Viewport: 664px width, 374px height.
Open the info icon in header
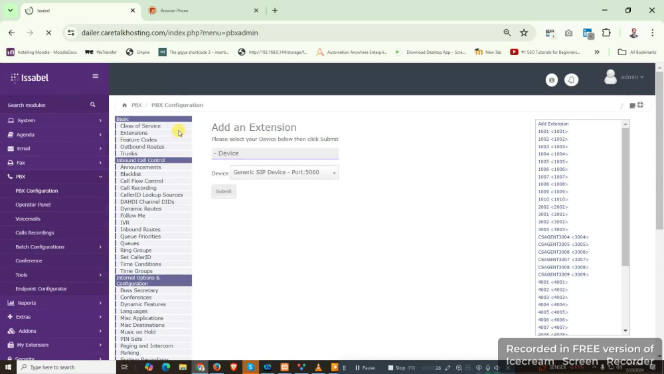pos(551,80)
